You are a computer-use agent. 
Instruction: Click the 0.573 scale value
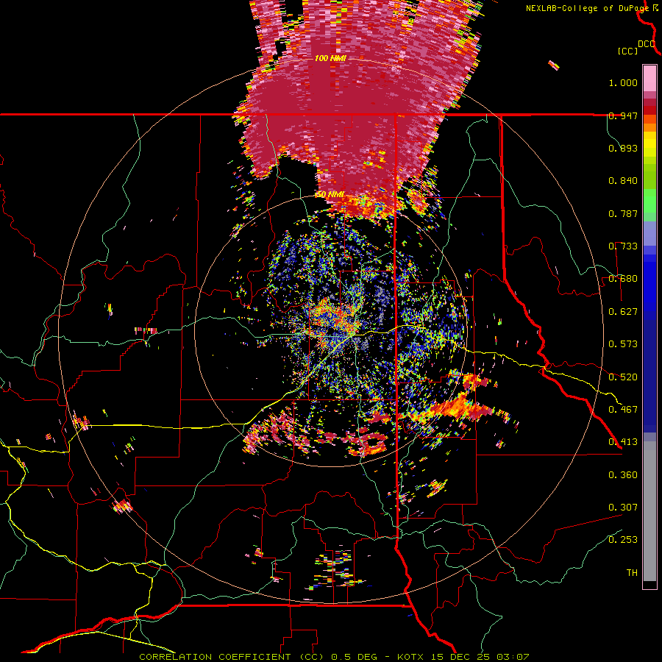623,344
